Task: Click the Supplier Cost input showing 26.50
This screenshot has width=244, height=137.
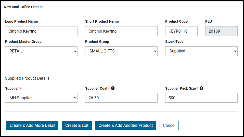Action: [121, 98]
